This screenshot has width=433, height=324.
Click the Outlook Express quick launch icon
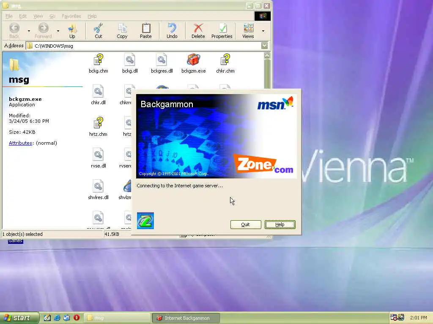[66, 318]
